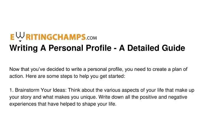
Task: Click 'Write down all the positive and negative'
Action: pyautogui.click(x=143, y=97)
